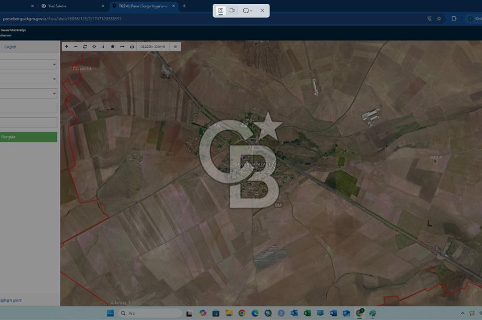The height and width of the screenshot is (320, 482).
Task: Click the refresh icon in map toolbar
Action: (x=85, y=47)
